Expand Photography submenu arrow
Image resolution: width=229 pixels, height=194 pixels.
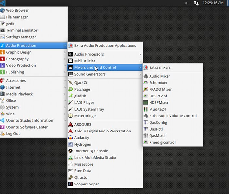click(65, 59)
